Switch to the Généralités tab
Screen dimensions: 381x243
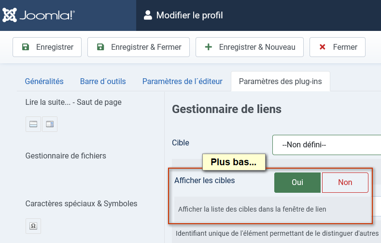click(44, 81)
